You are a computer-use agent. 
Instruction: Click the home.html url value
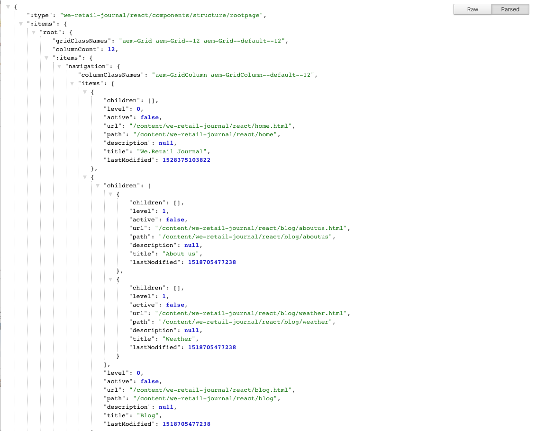[x=210, y=126]
